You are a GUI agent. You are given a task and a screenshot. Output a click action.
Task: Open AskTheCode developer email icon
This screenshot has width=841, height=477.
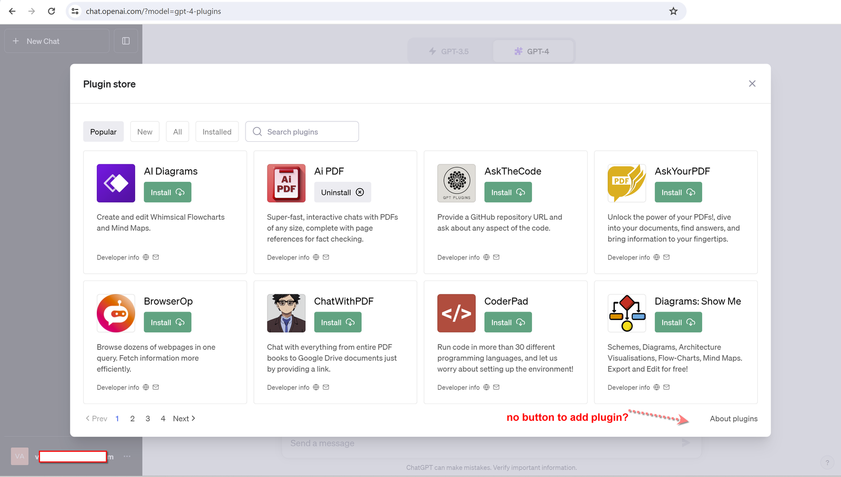(x=496, y=257)
